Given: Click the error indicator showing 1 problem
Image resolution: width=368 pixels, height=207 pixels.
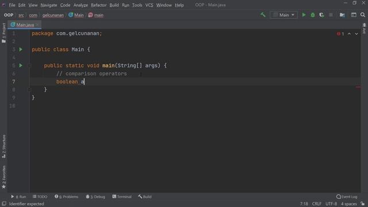Looking at the screenshot, I should 340,34.
